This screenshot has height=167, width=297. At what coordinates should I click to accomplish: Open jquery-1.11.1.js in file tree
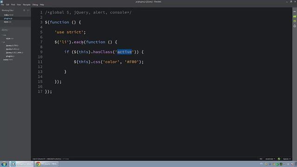click(x=13, y=49)
